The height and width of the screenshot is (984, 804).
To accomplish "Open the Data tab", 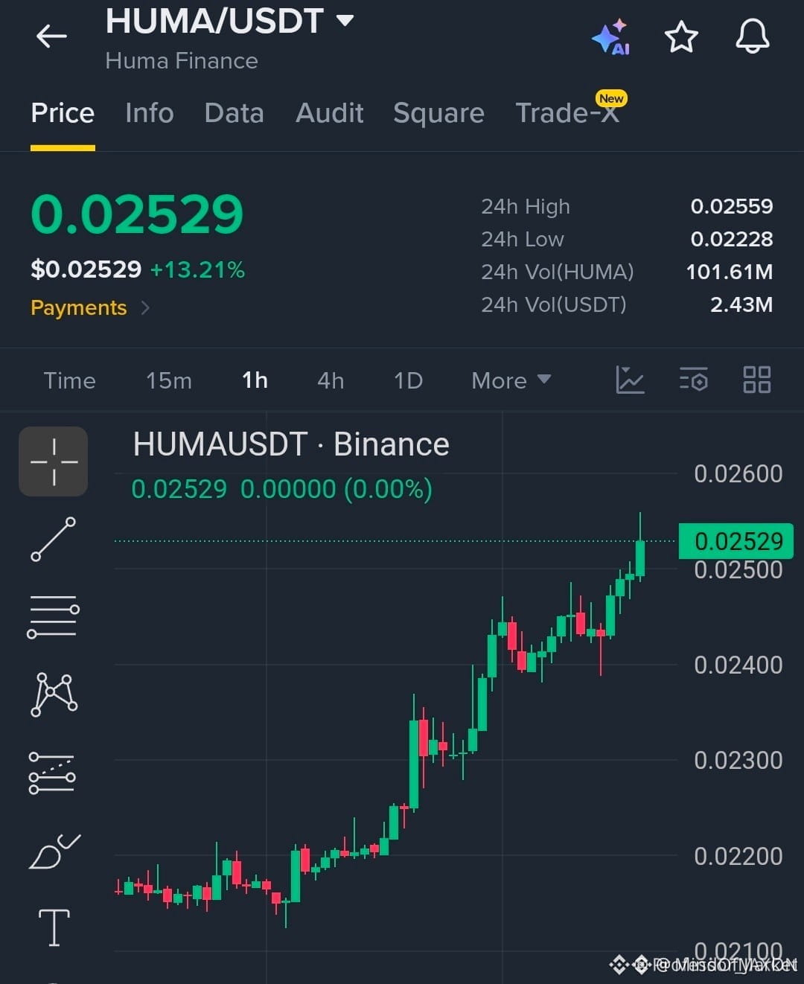I will (234, 113).
